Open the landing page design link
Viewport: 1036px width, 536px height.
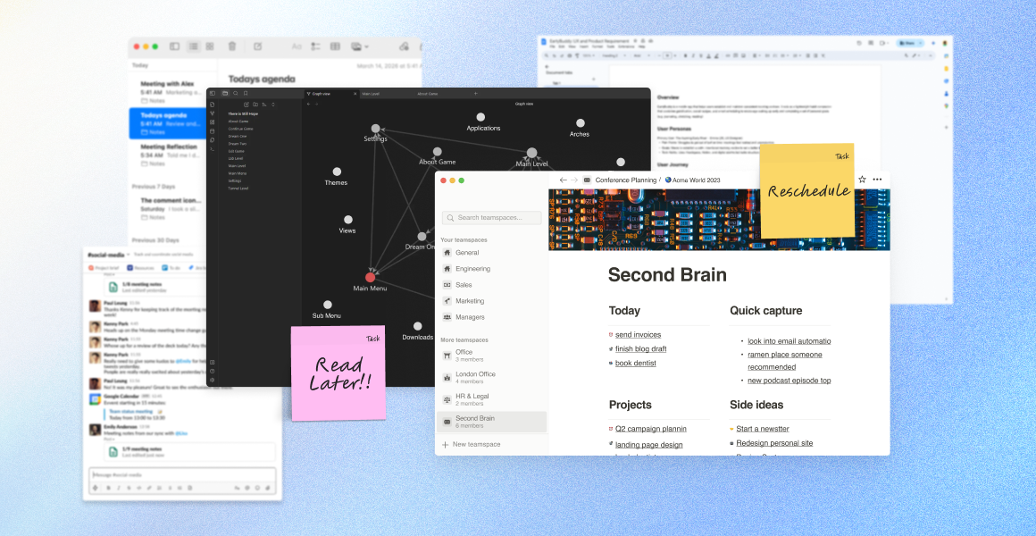(x=648, y=445)
